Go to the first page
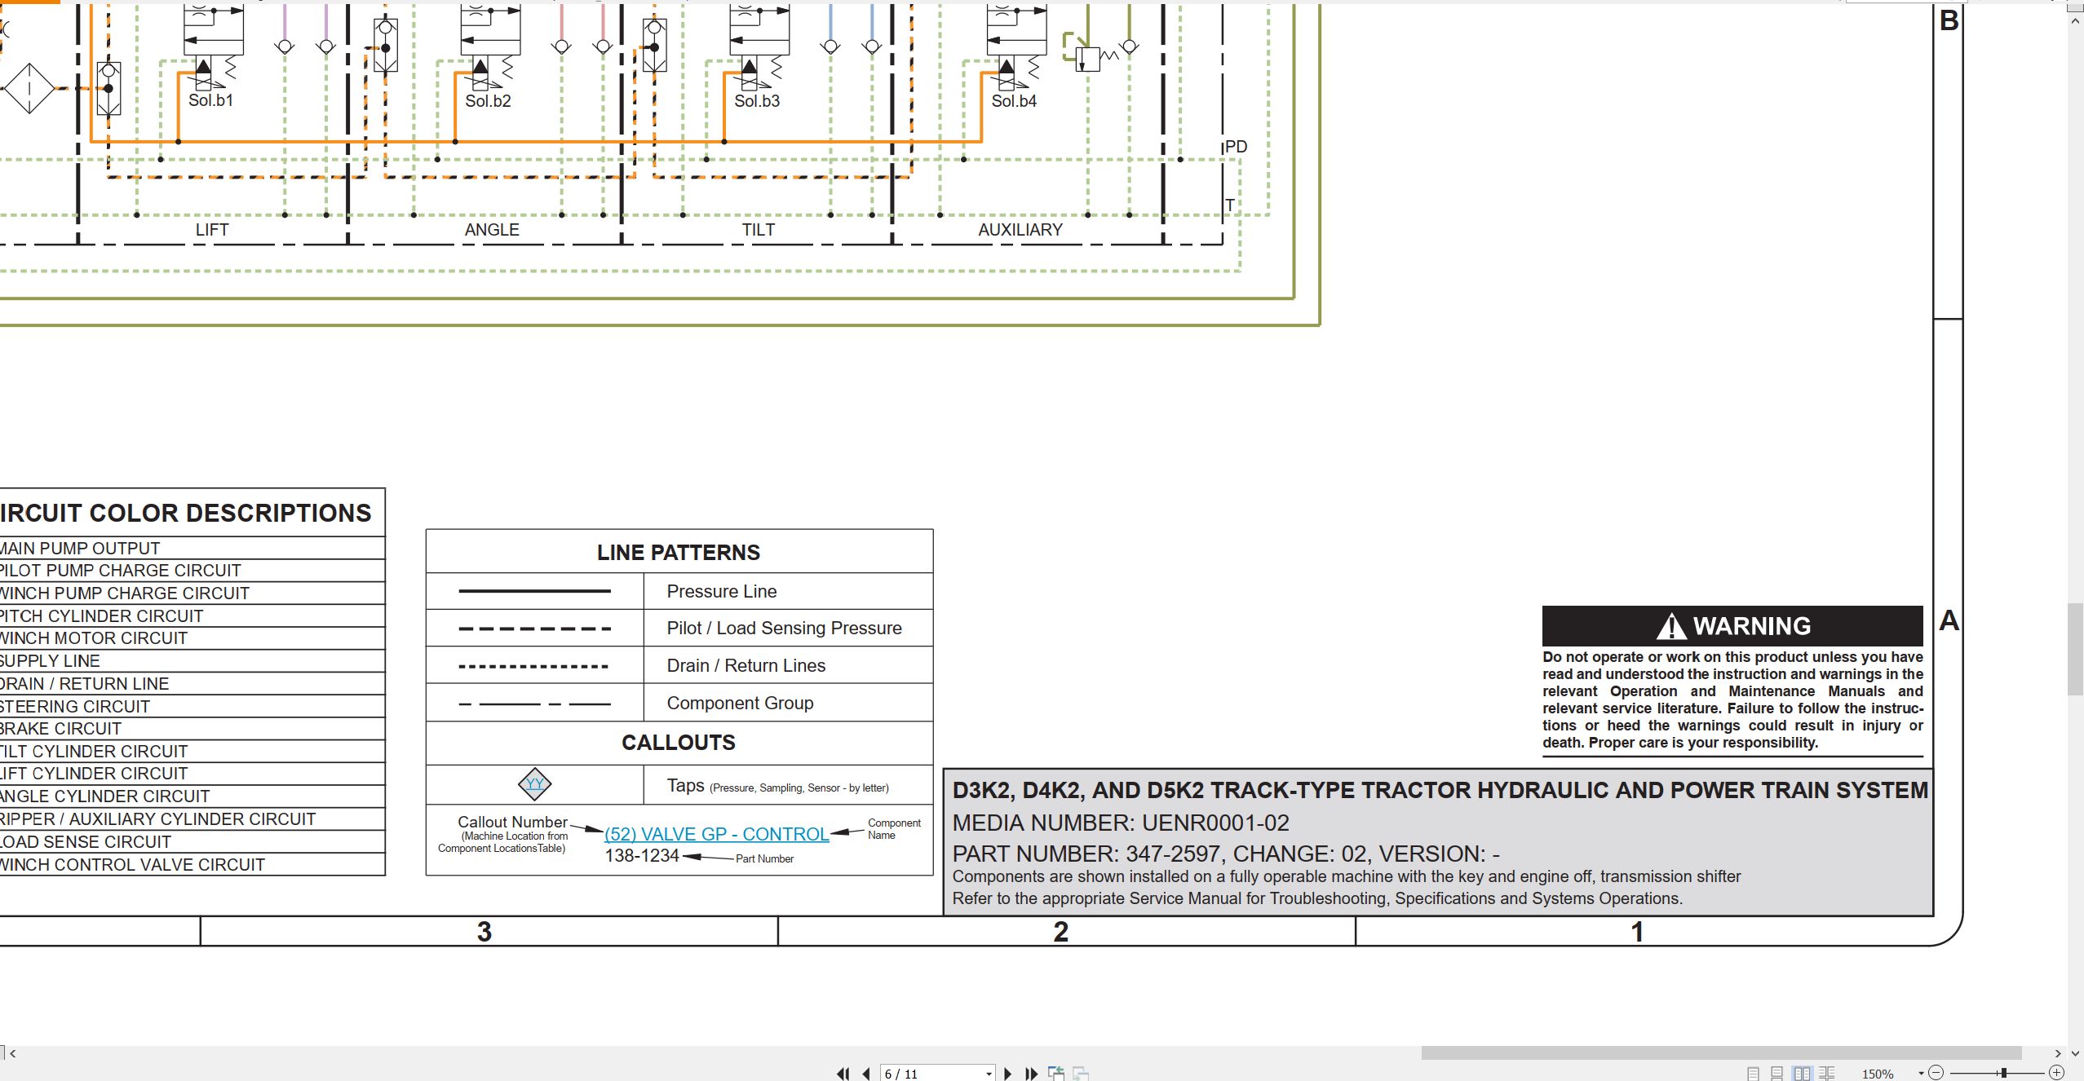2084x1081 pixels. tap(843, 1074)
